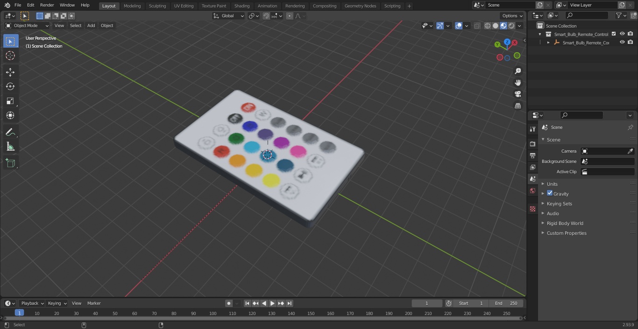This screenshot has height=329, width=638.
Task: Select the Scale tool
Action: pyautogui.click(x=10, y=101)
